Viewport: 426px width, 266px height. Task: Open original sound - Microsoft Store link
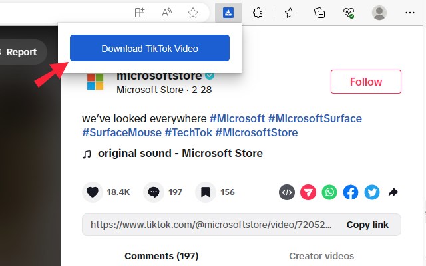(180, 154)
